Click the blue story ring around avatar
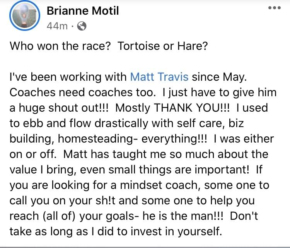 (25, 15)
